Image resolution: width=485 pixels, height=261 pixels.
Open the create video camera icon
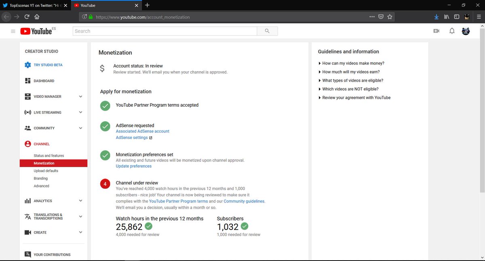coord(436,31)
